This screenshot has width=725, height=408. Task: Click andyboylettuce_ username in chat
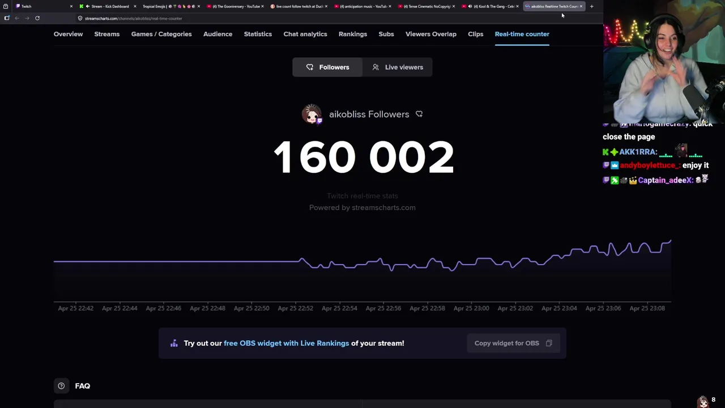coord(649,165)
